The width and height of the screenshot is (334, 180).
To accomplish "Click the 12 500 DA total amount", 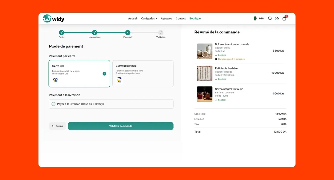I will (280, 132).
